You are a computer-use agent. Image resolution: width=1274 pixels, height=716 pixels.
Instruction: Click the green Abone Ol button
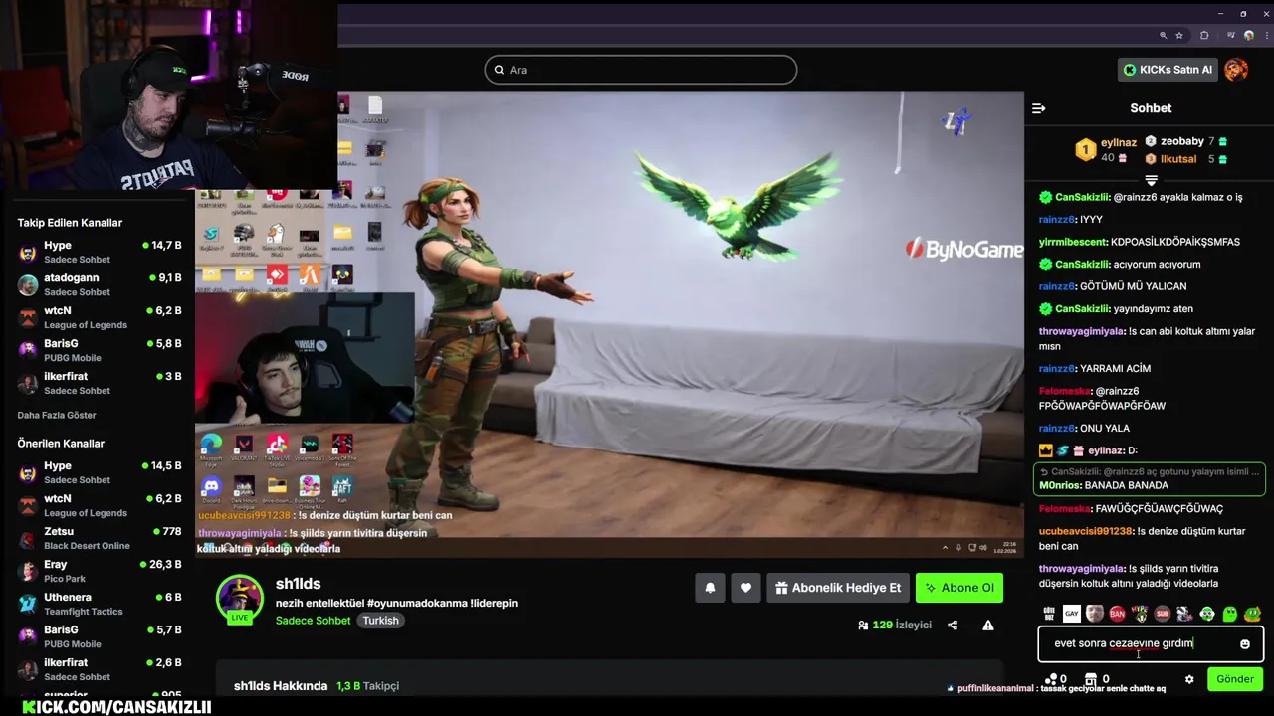[x=959, y=588]
